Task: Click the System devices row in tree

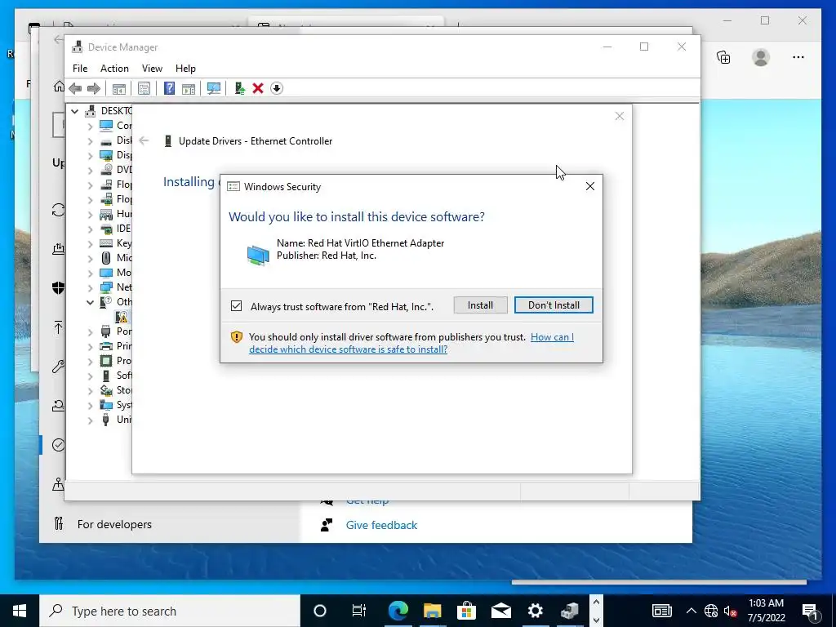Action: (116, 405)
